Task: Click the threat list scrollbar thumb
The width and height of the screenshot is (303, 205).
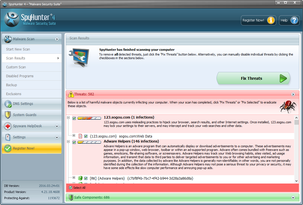Action: 296,122
